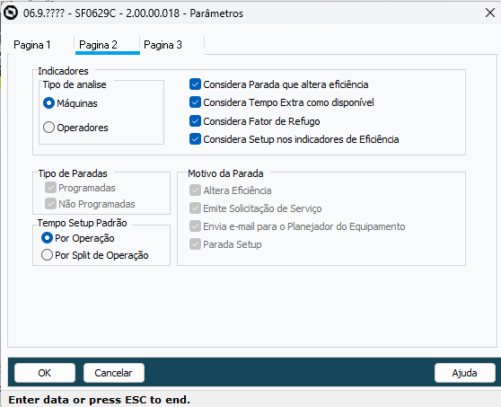Click the Cancelar button
Screen dimensions: 501x407
tap(114, 373)
